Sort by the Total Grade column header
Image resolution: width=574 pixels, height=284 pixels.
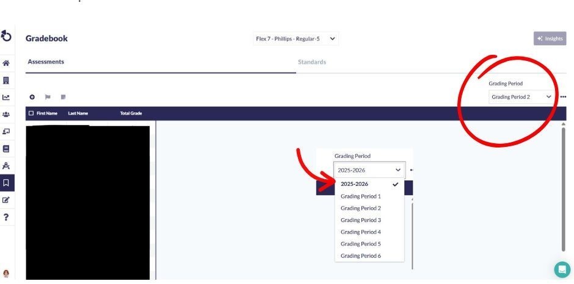(x=131, y=113)
